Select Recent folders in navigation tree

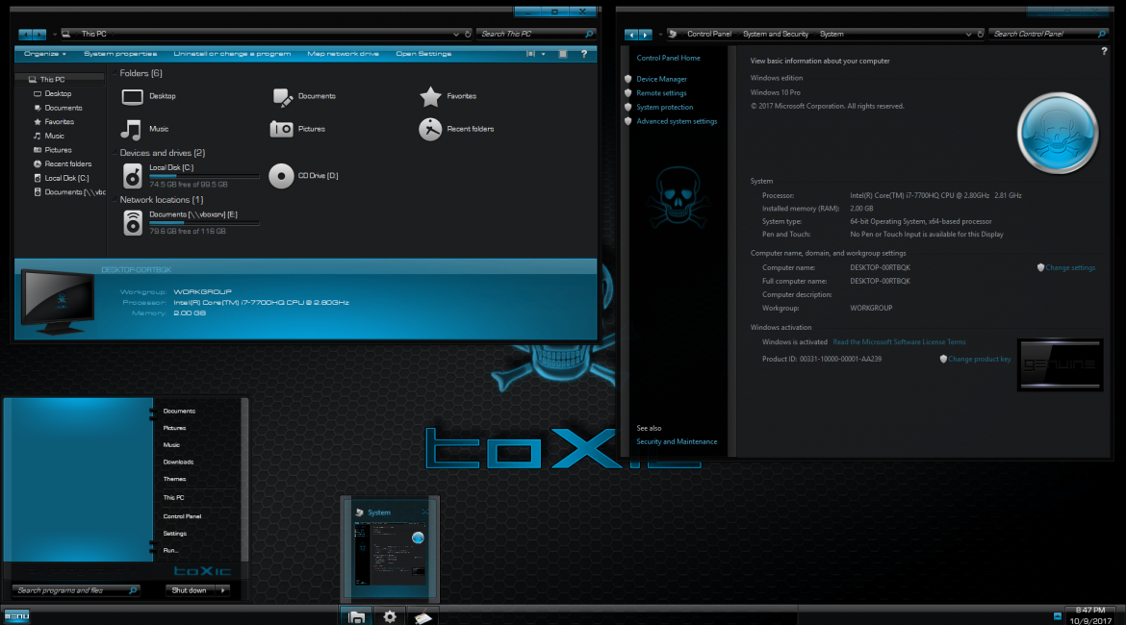coord(67,164)
